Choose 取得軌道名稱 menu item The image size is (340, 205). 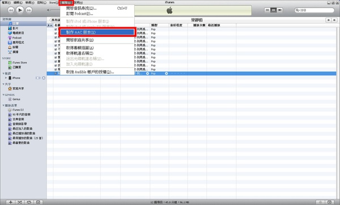click(97, 53)
